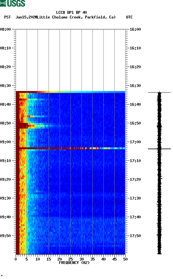This screenshot has height=279, width=173.
Task: Click the title text 'LCCB DP1 BP 40'
Action: (x=71, y=13)
